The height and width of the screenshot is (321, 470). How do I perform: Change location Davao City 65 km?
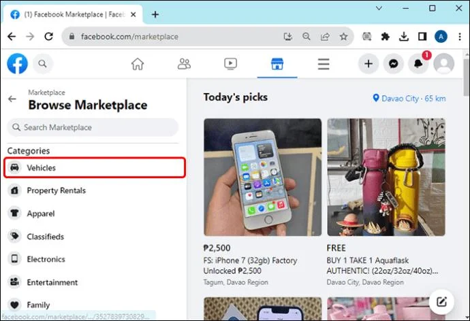pyautogui.click(x=409, y=99)
